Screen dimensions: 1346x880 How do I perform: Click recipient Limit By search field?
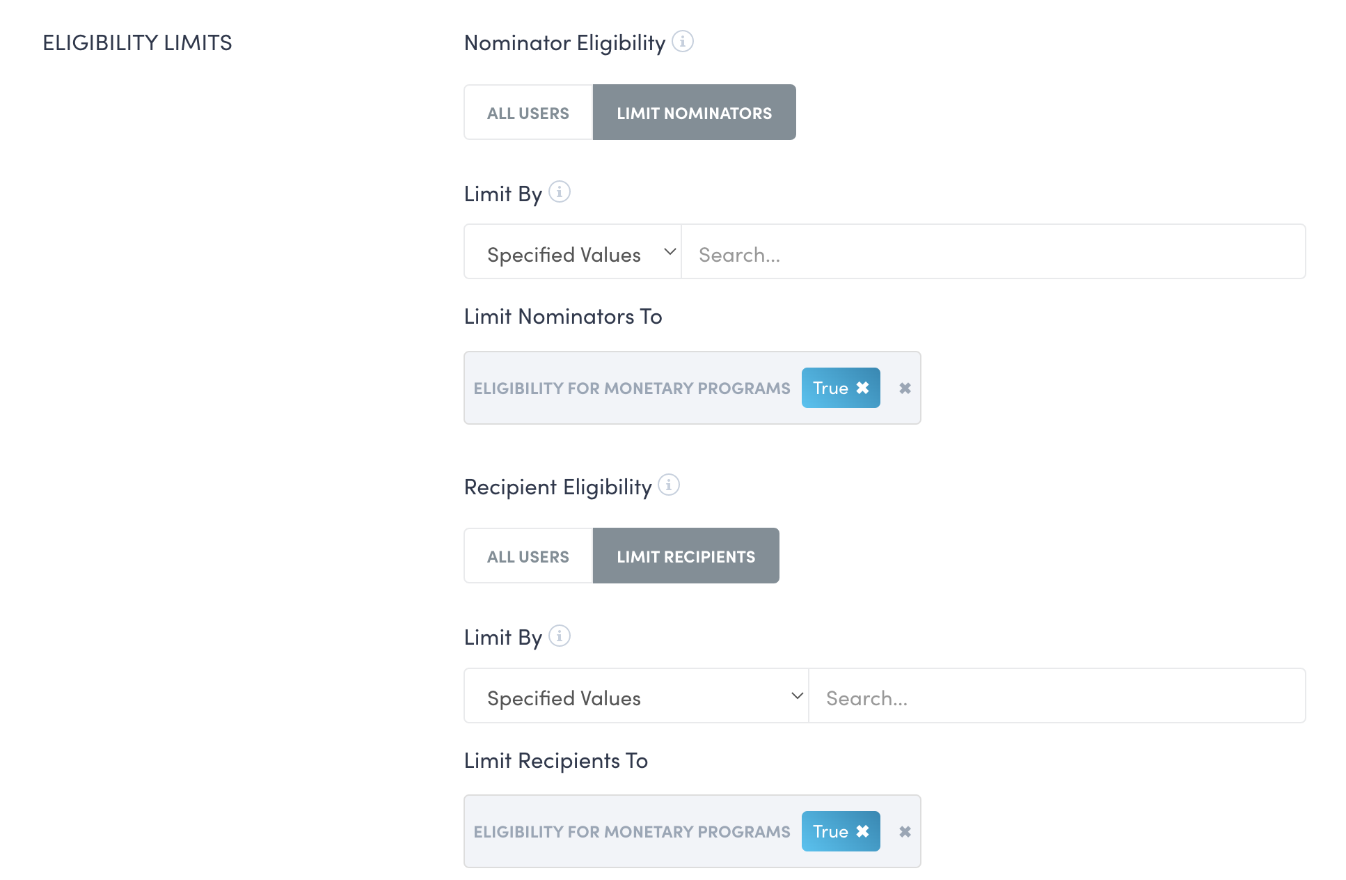(x=1056, y=696)
